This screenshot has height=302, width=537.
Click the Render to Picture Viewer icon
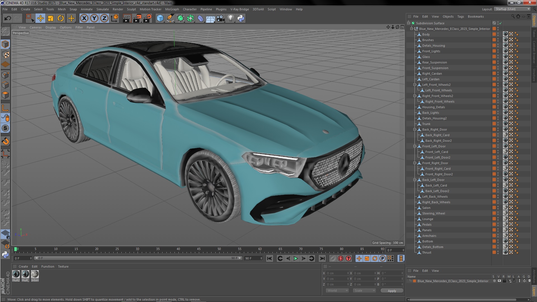(137, 18)
